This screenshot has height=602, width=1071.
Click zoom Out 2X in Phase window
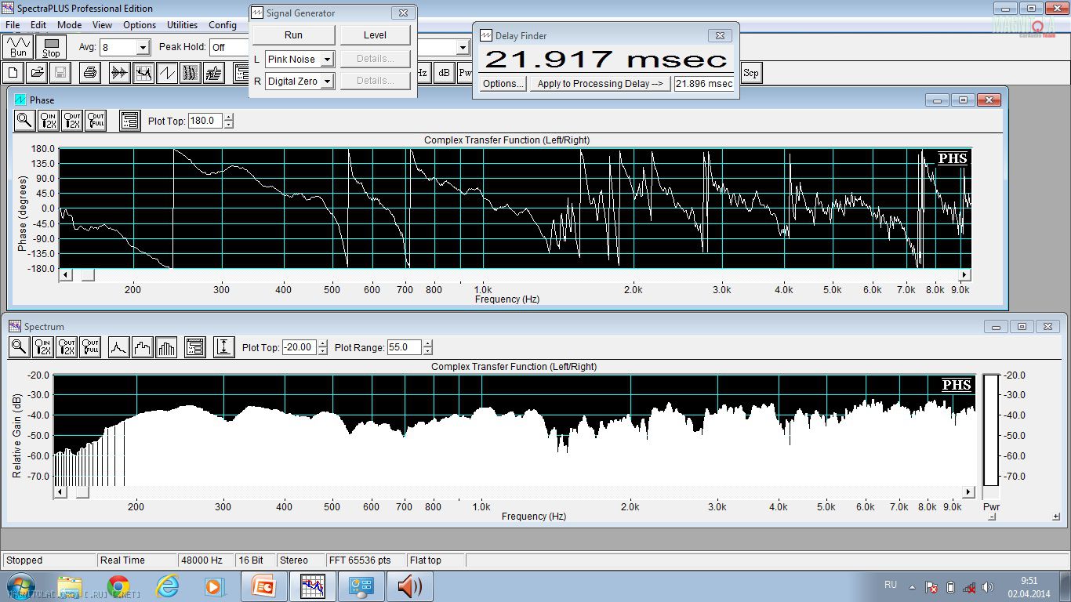(x=71, y=121)
